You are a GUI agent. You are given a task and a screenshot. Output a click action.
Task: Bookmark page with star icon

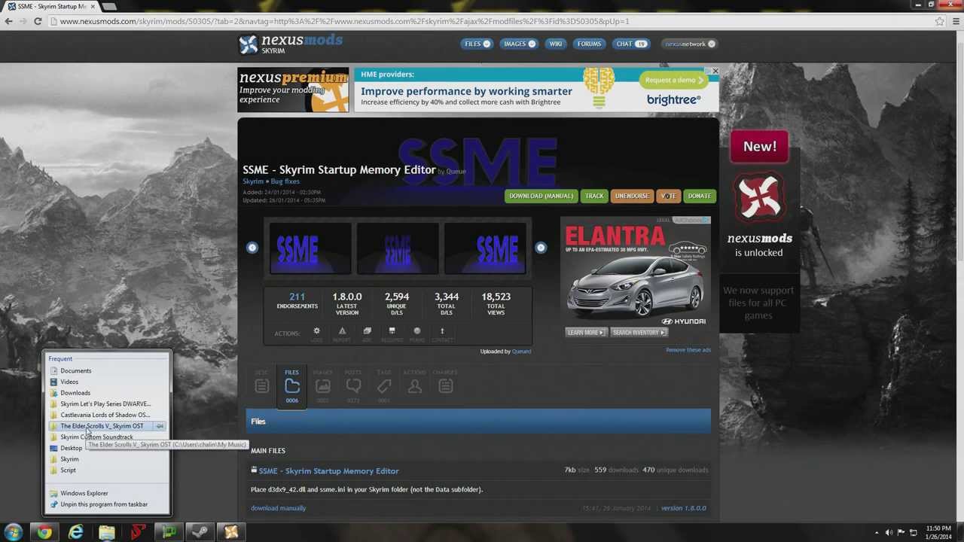(939, 21)
